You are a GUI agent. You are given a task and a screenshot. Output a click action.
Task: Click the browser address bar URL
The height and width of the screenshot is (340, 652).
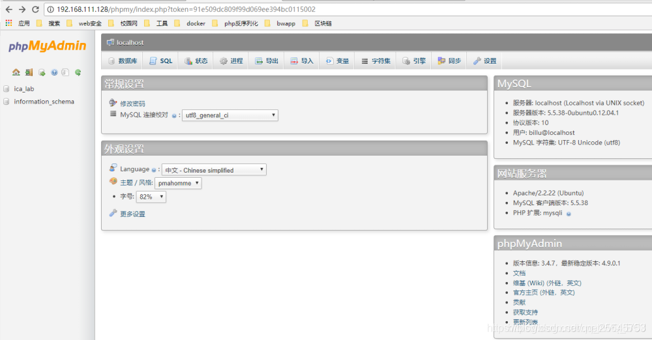point(186,9)
